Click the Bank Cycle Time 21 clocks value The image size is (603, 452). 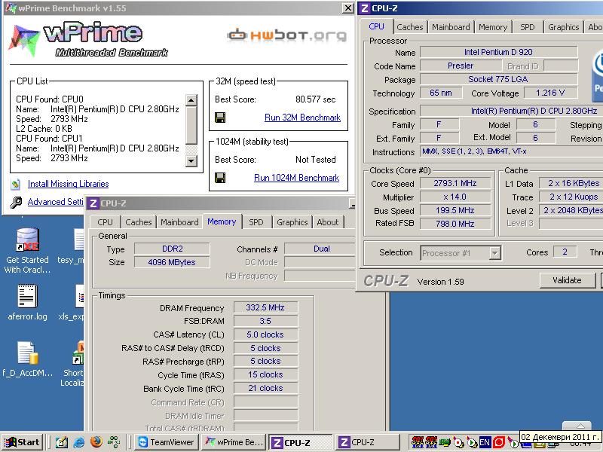tap(265, 388)
